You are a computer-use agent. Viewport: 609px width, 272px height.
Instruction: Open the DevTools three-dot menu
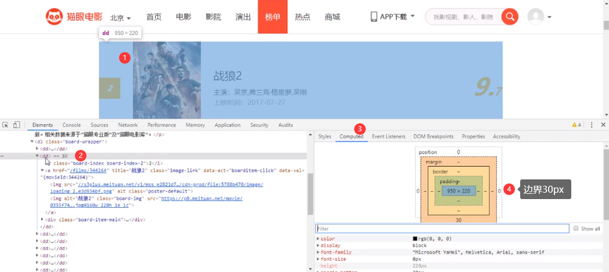click(592, 125)
